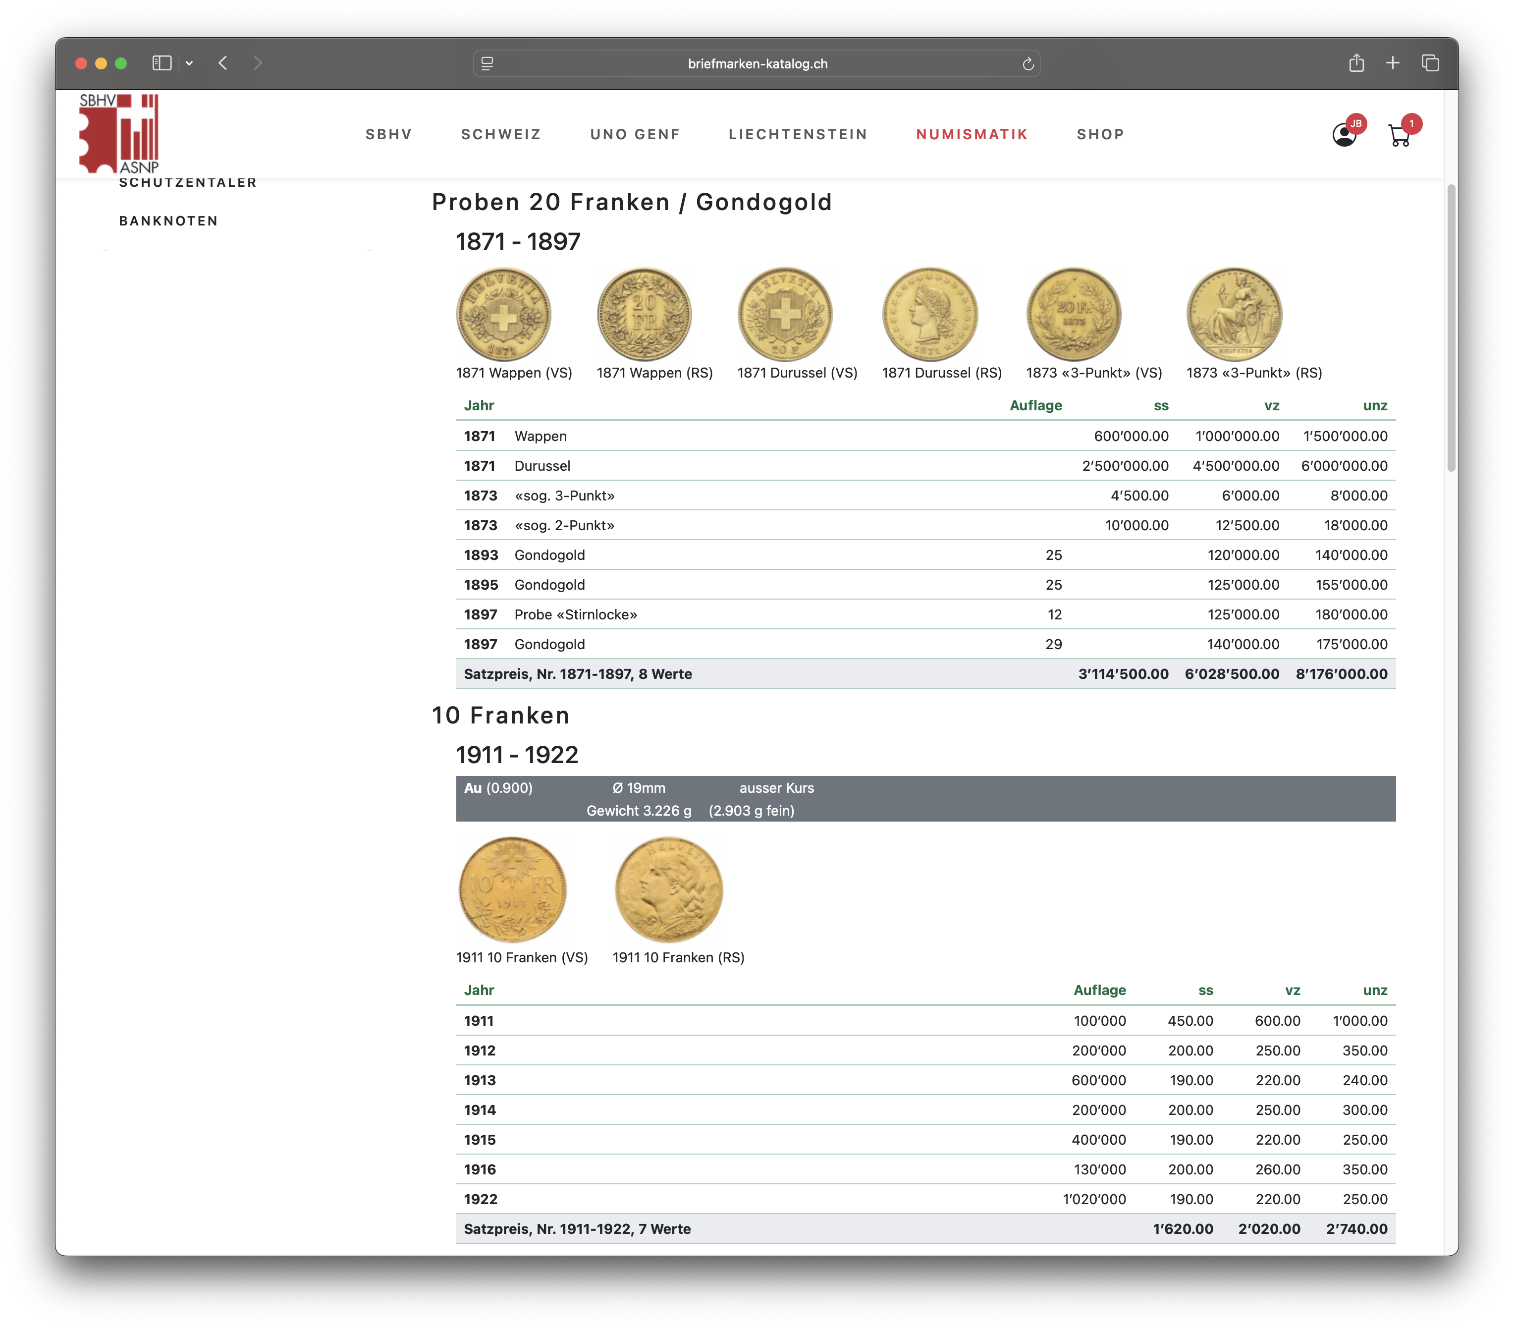Select the 1912 year row
Image resolution: width=1514 pixels, height=1329 pixels.
tap(926, 1050)
